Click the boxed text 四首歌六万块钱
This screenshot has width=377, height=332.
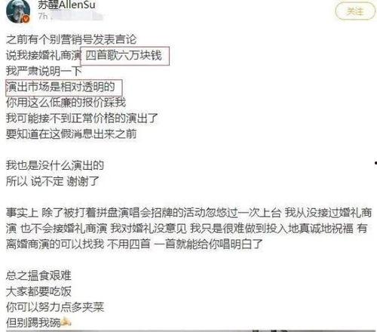[124, 56]
